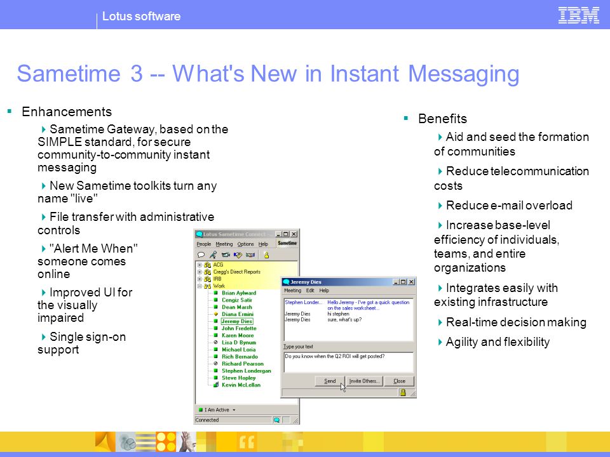Click the chat transcript area
610x457 pixels.
[349, 319]
